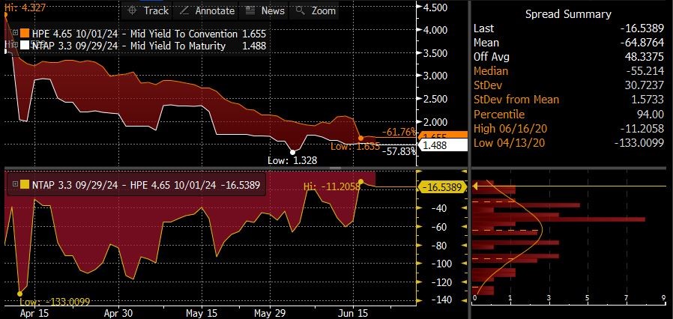The height and width of the screenshot is (319, 673).
Task: Select the Low 04/13/20 row
Action: point(568,143)
